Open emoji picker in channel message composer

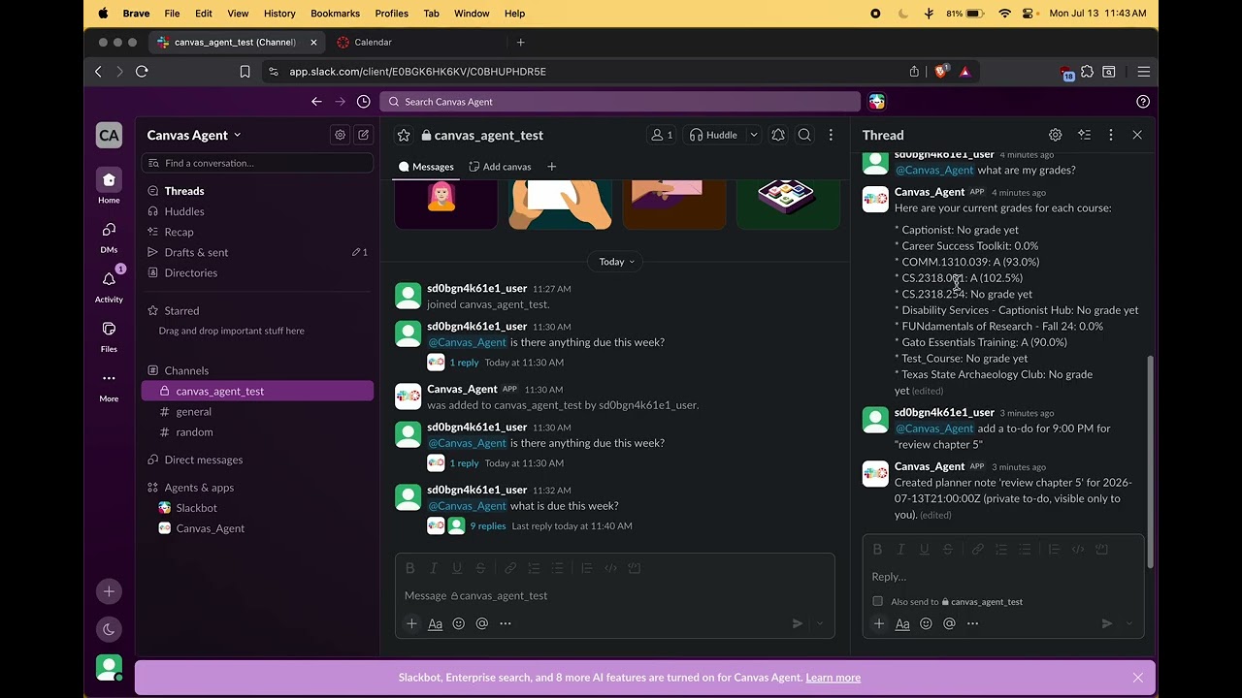458,623
